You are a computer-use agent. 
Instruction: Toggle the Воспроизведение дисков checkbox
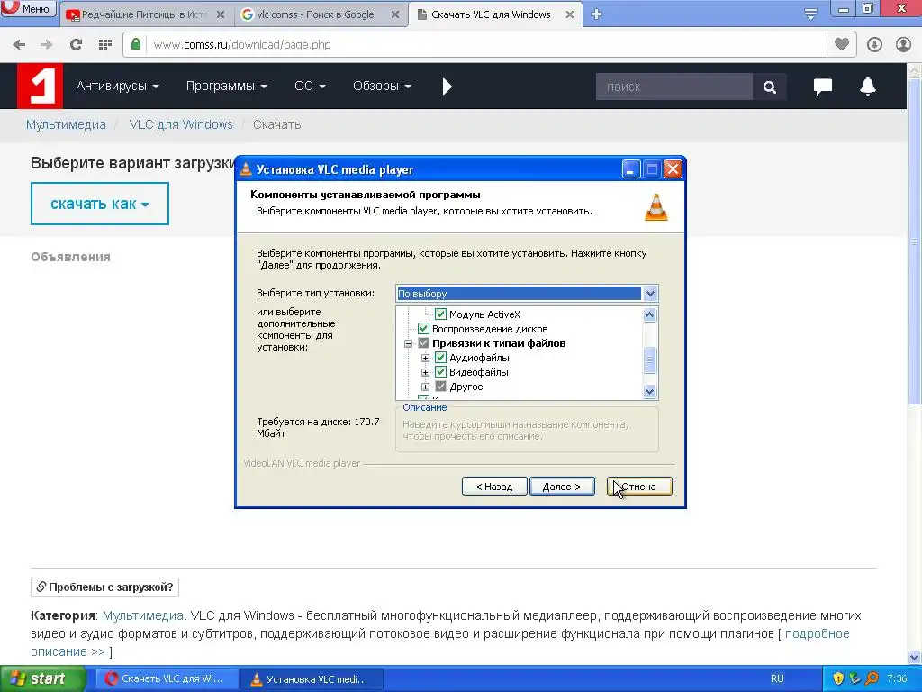point(423,329)
